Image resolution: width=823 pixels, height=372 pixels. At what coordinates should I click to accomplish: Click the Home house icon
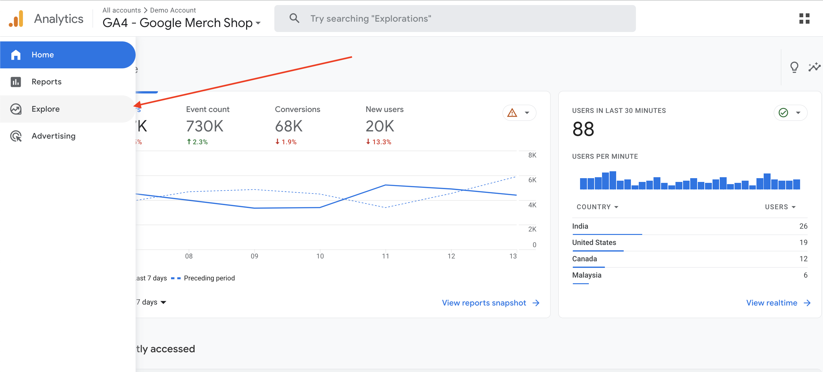(16, 55)
